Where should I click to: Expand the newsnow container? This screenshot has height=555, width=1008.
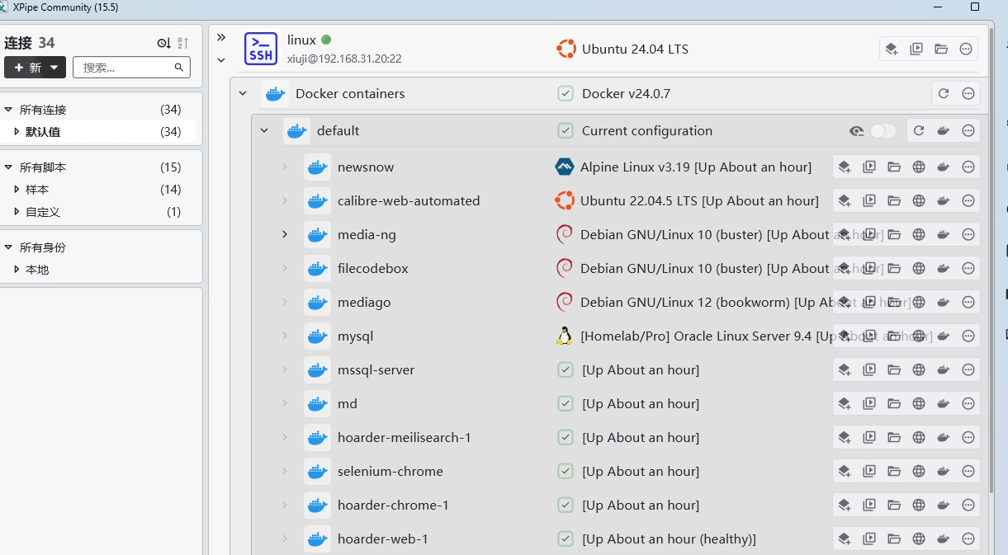[x=285, y=167]
